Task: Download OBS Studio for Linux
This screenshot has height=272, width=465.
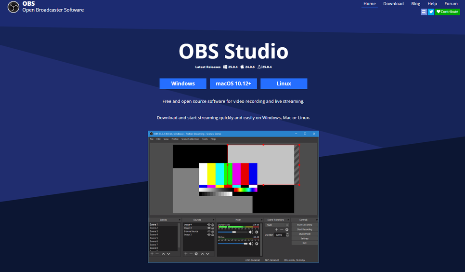Action: [x=284, y=83]
